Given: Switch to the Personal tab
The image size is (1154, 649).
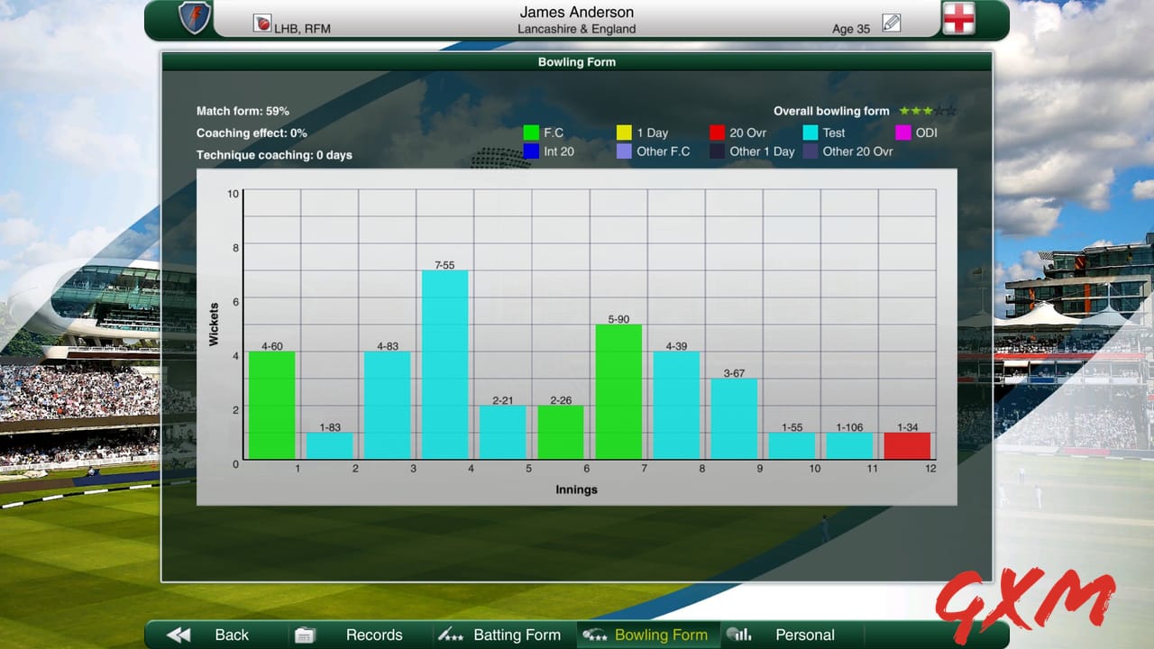Looking at the screenshot, I should pos(805,635).
